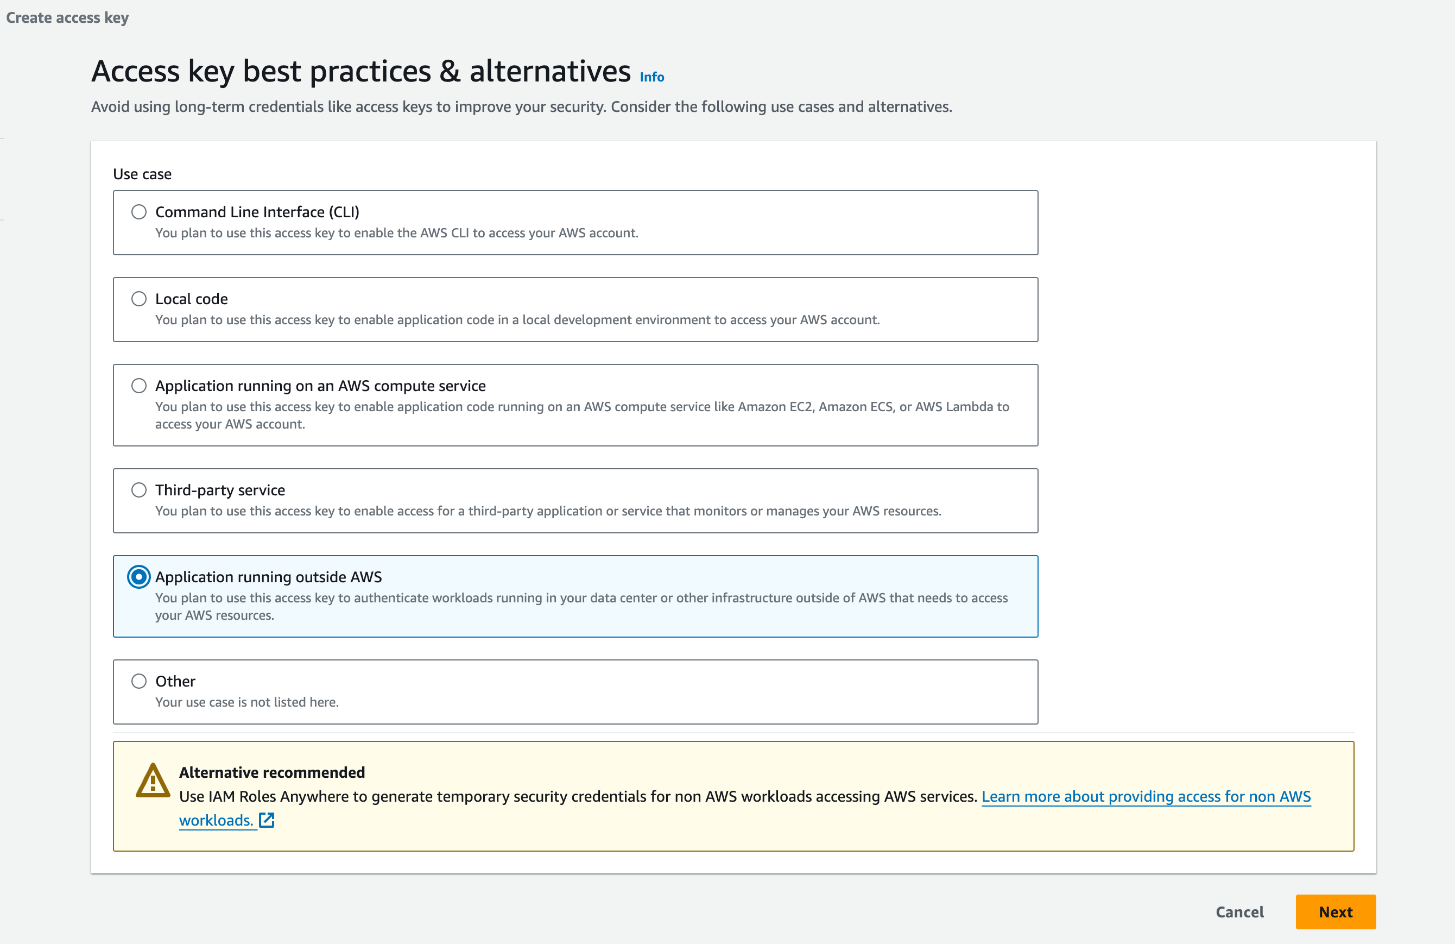Select Command Line Interface (CLI) radio button

(139, 212)
